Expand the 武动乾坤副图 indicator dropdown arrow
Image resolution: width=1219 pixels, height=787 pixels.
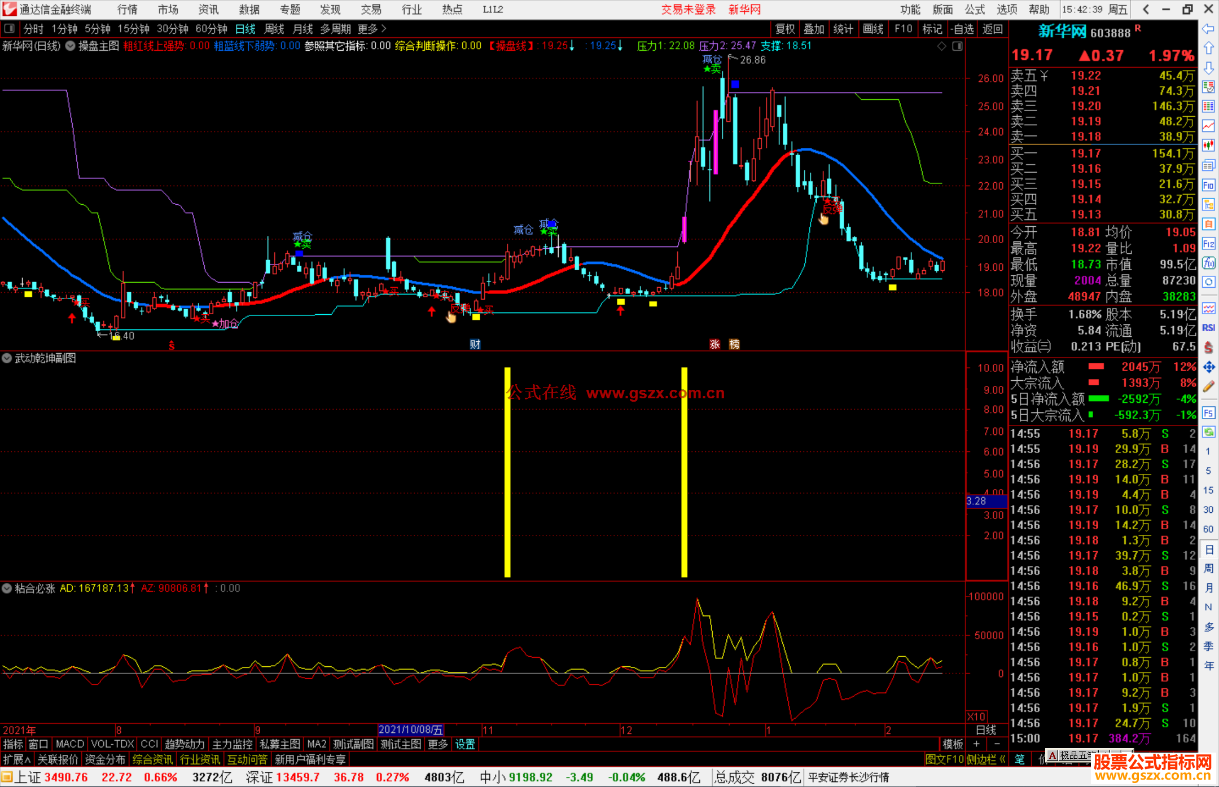pyautogui.click(x=7, y=358)
